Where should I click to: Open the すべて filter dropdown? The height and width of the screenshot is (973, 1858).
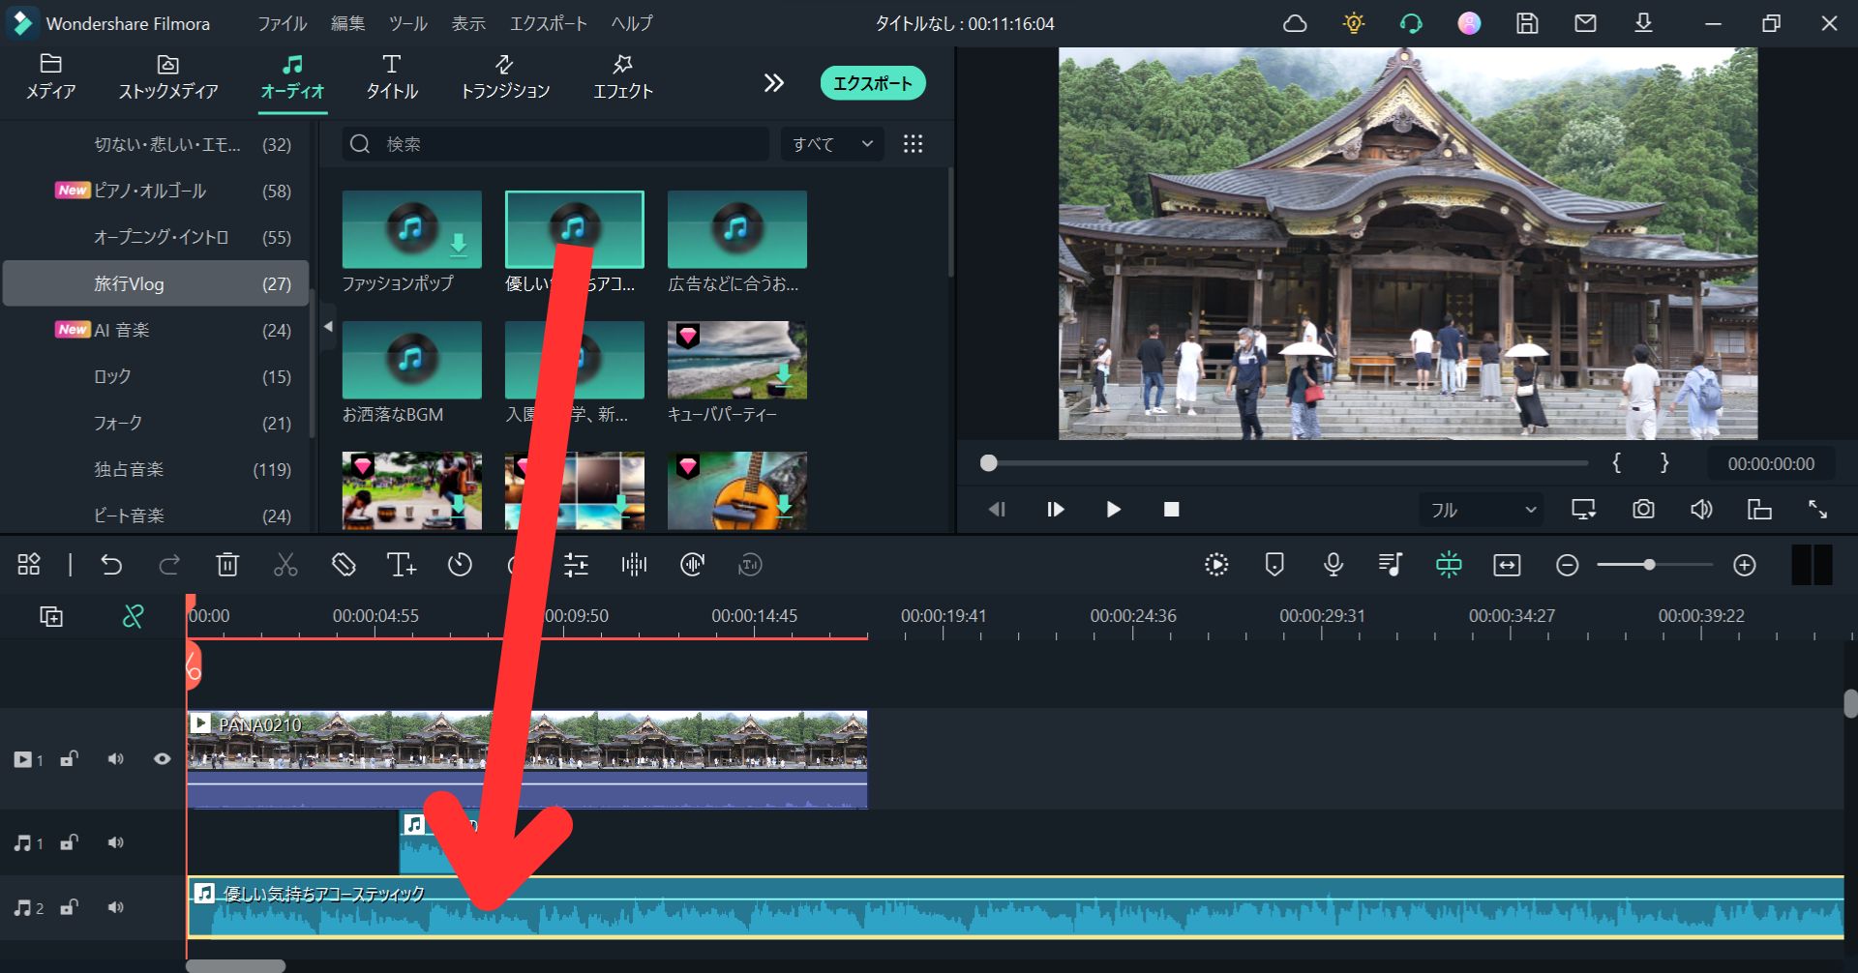tap(830, 143)
